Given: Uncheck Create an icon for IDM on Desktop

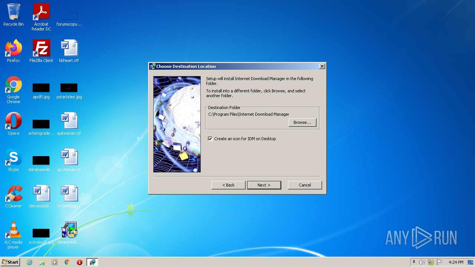Looking at the screenshot, I should [210, 139].
